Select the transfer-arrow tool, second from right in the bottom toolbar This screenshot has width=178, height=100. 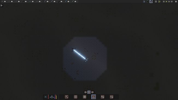[103, 97]
